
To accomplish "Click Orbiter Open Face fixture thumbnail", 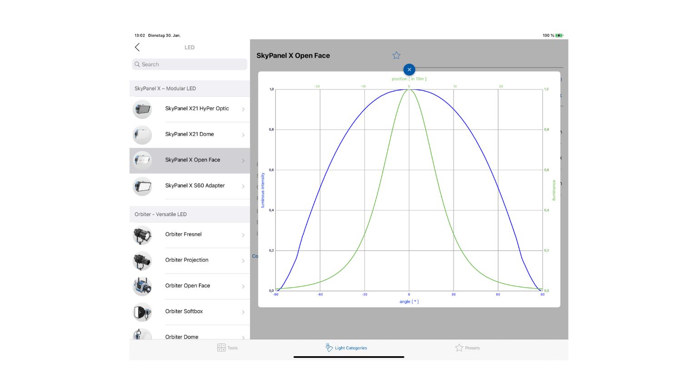I will [142, 286].
